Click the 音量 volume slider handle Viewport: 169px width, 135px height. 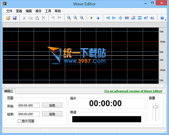coord(155,107)
